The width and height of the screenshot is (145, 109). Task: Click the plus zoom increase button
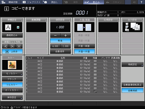click(66, 35)
